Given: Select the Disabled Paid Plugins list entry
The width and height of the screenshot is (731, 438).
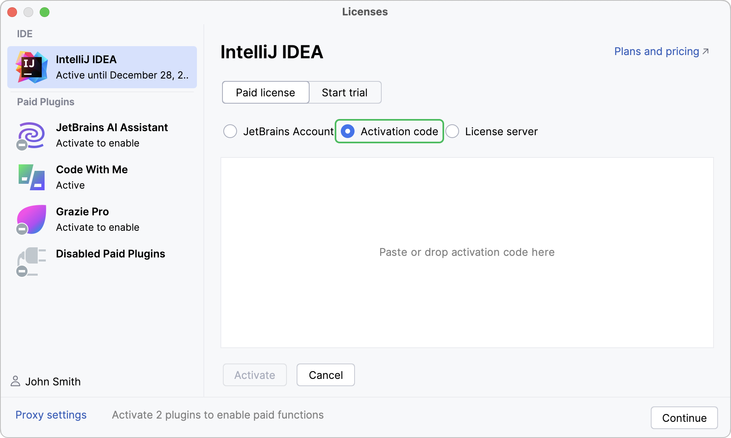Looking at the screenshot, I should click(x=102, y=262).
